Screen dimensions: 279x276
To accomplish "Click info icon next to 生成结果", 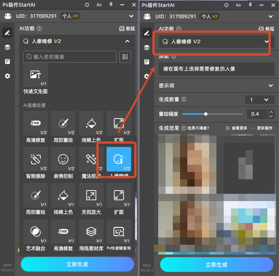I will (184, 128).
